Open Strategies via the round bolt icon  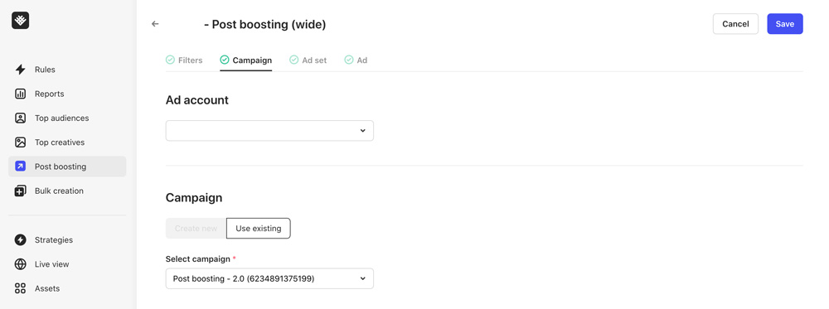tap(20, 239)
